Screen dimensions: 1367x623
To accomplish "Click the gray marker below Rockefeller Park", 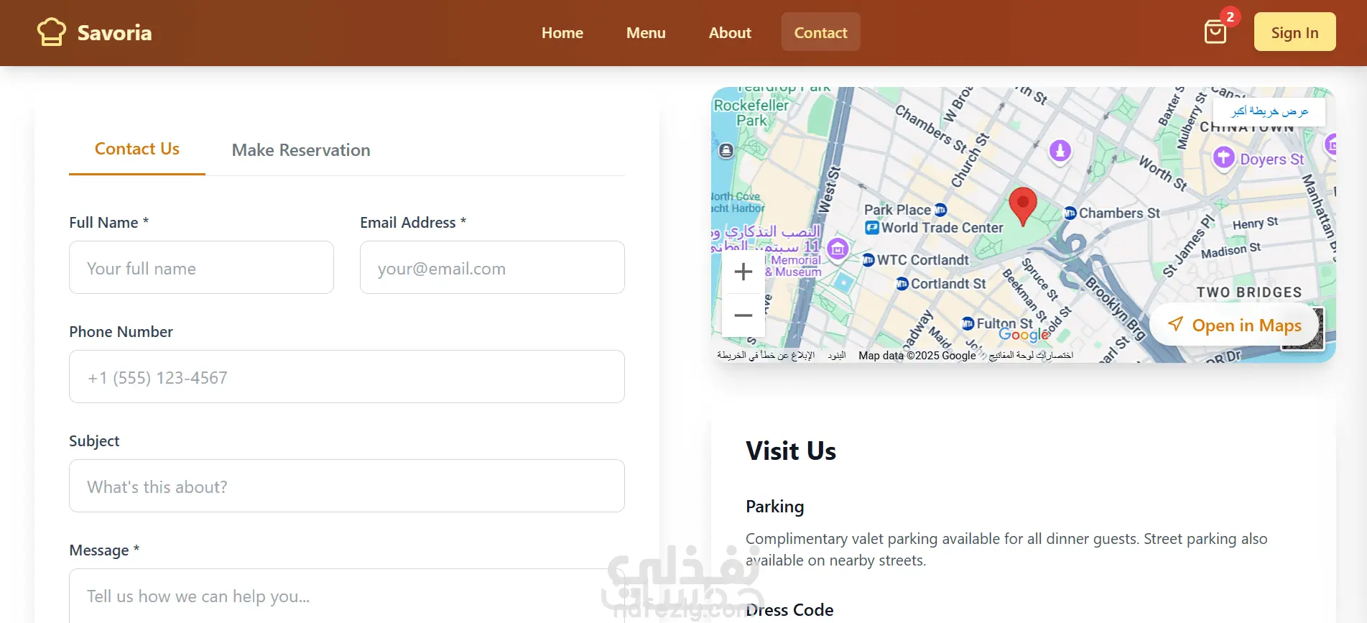I will [726, 151].
